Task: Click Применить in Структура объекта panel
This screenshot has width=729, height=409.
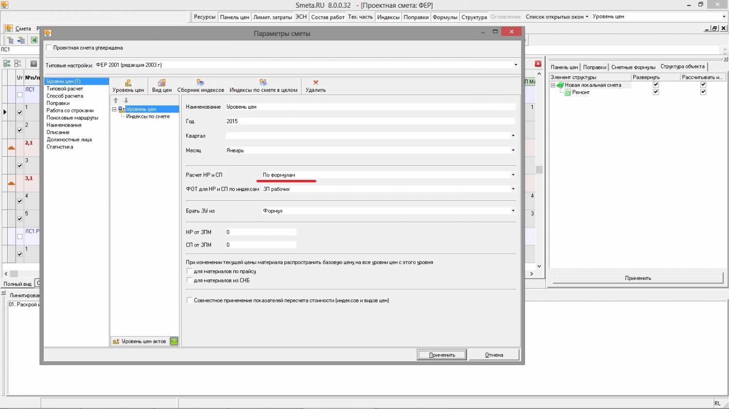Action: [x=638, y=278]
